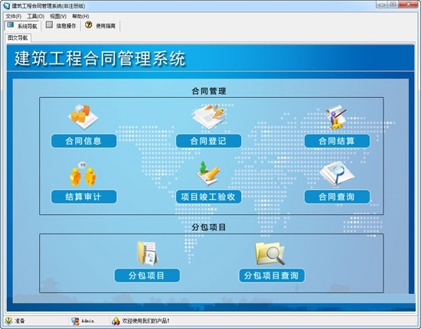Open the 分包项目查询 button

(x=272, y=275)
